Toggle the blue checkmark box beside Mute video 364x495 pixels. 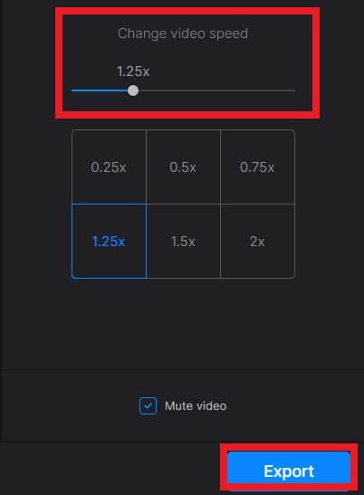point(148,405)
